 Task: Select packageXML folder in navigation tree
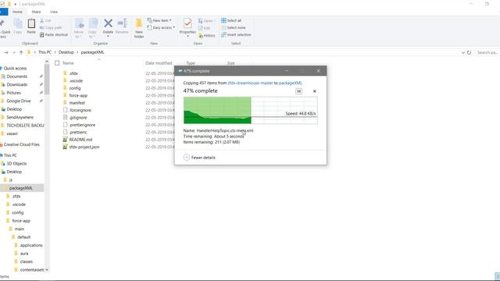coord(21,188)
